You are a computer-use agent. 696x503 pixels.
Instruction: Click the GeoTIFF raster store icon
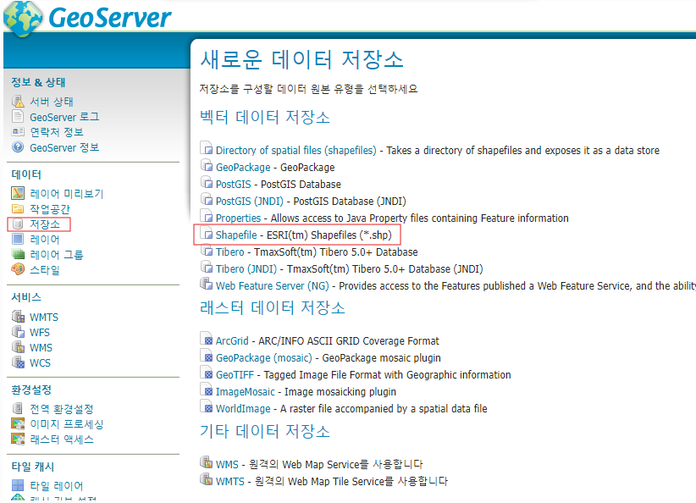(x=206, y=373)
